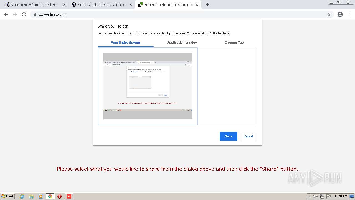
Task: Click the red Please select instruction text
Action: (x=177, y=169)
